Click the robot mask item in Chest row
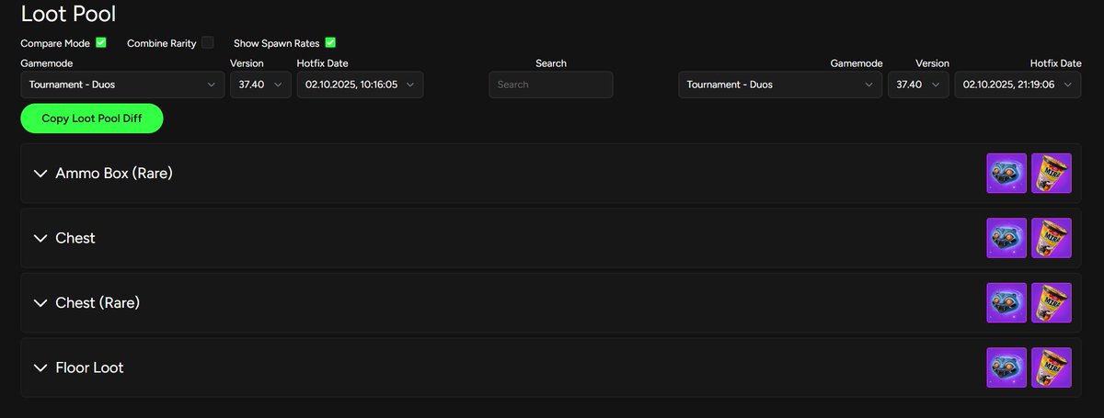 click(1006, 238)
